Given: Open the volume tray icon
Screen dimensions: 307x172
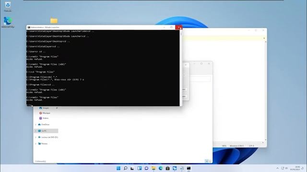Looking at the screenshot, I should tap(286, 168).
